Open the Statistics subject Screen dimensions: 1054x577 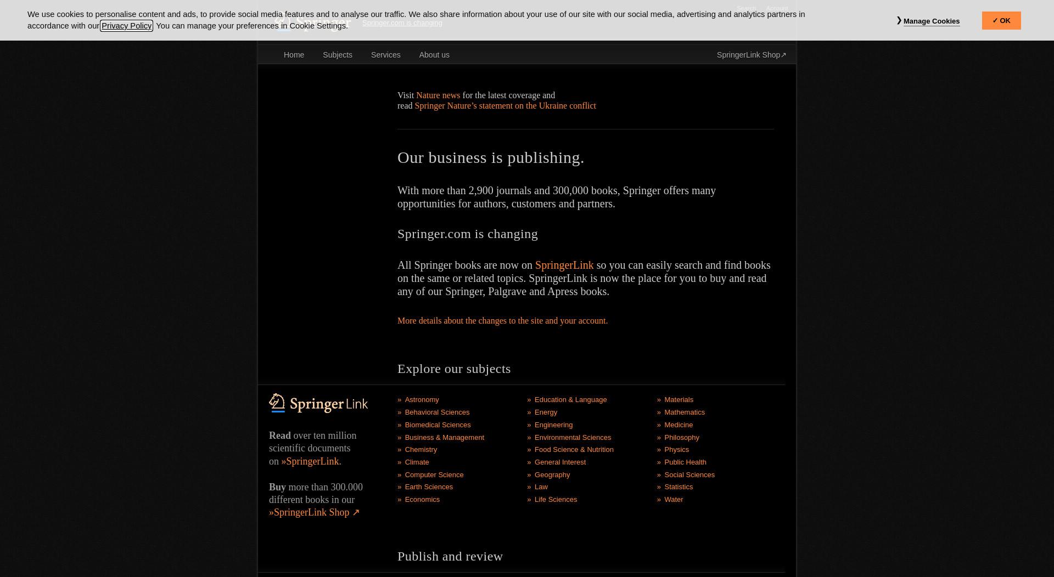click(x=679, y=487)
